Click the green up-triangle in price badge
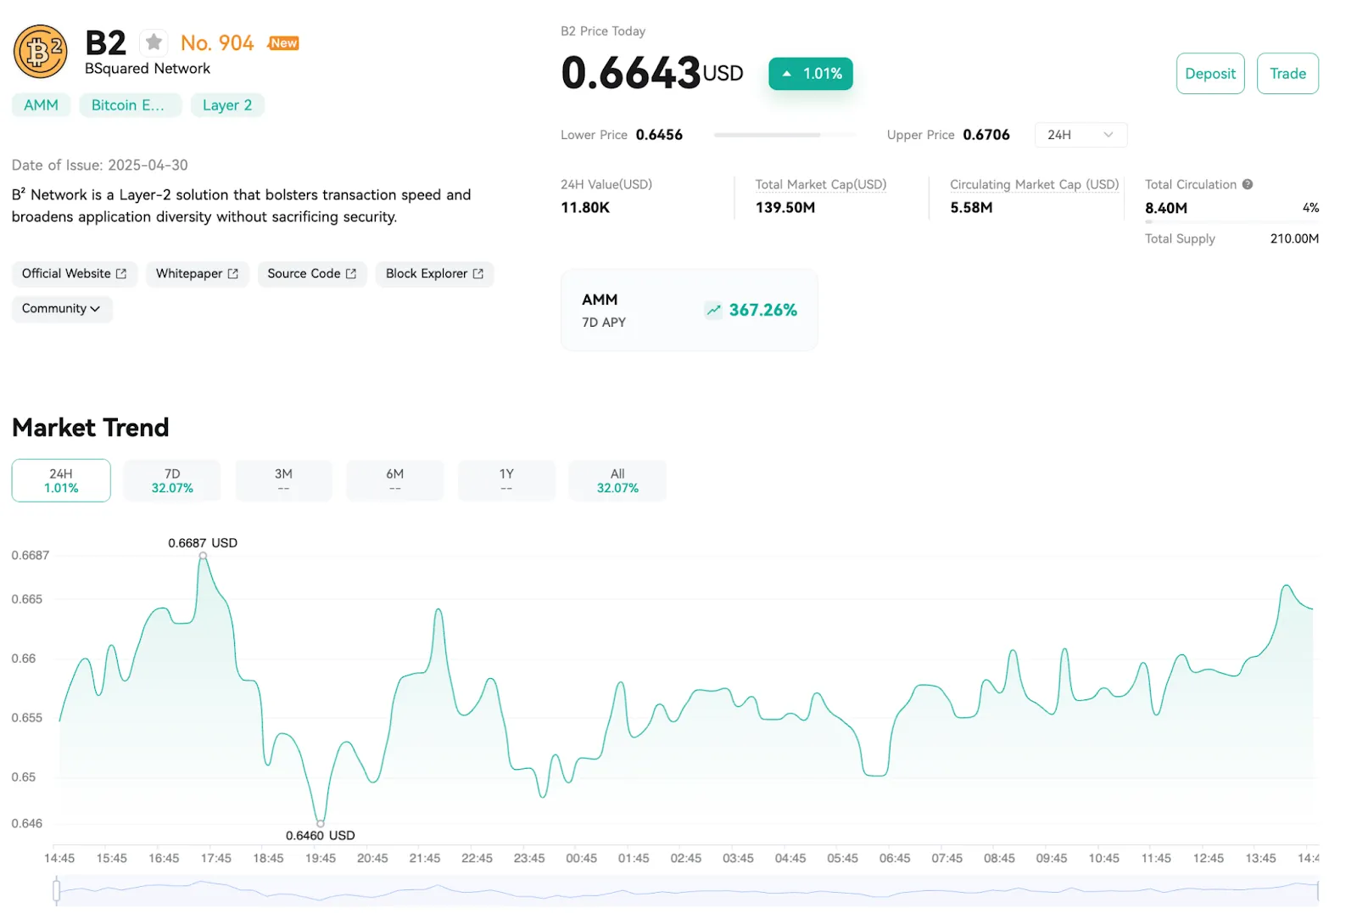Image resolution: width=1357 pixels, height=914 pixels. point(787,74)
